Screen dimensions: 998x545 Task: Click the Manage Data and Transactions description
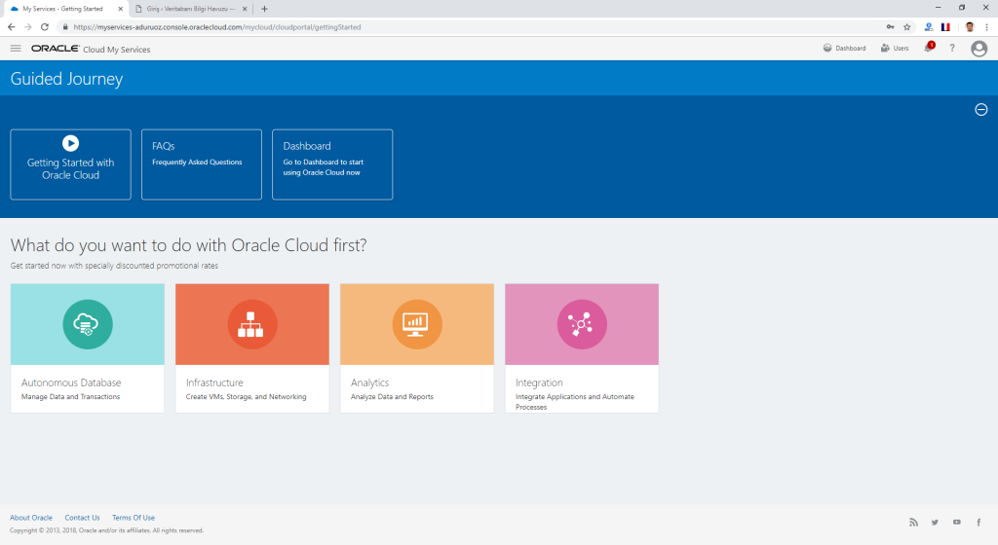point(70,396)
